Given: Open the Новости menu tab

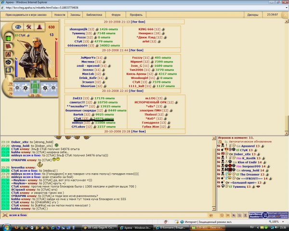Looking at the screenshot, I should (x=60, y=15).
